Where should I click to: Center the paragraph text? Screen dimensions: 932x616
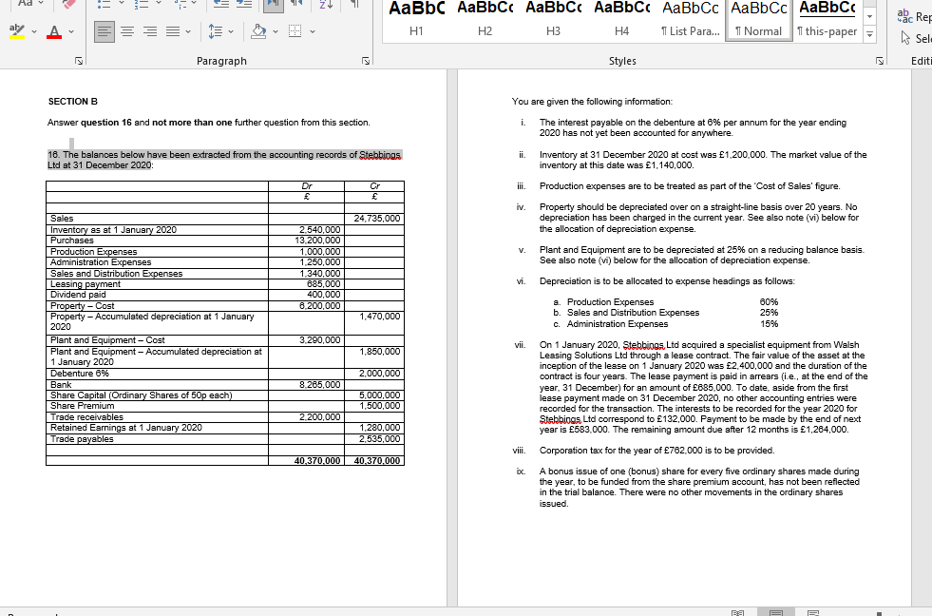[127, 31]
